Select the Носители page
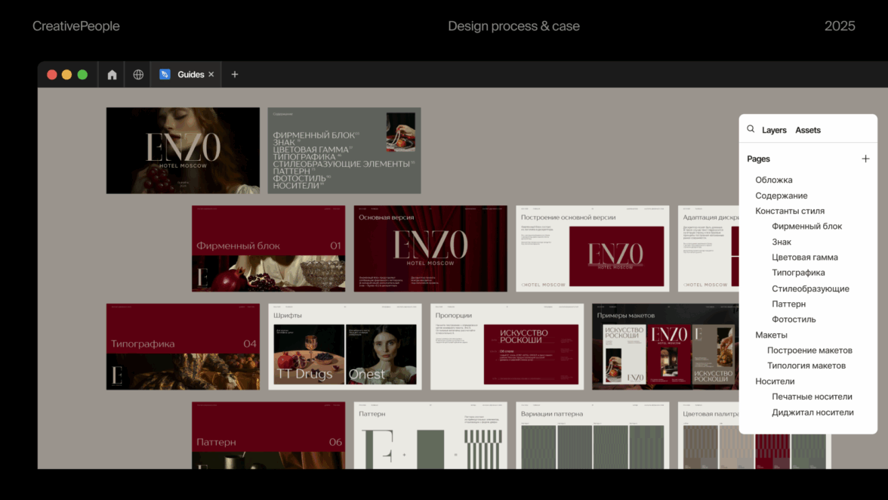 [x=774, y=381]
